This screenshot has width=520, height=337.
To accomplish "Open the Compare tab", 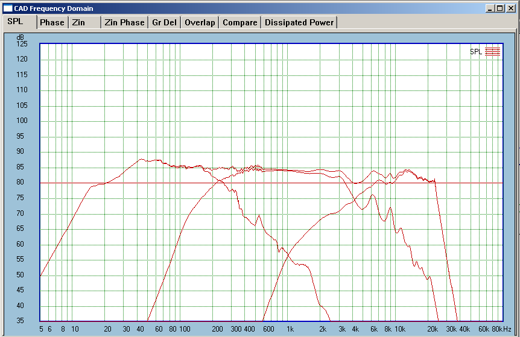I will pyautogui.click(x=240, y=22).
